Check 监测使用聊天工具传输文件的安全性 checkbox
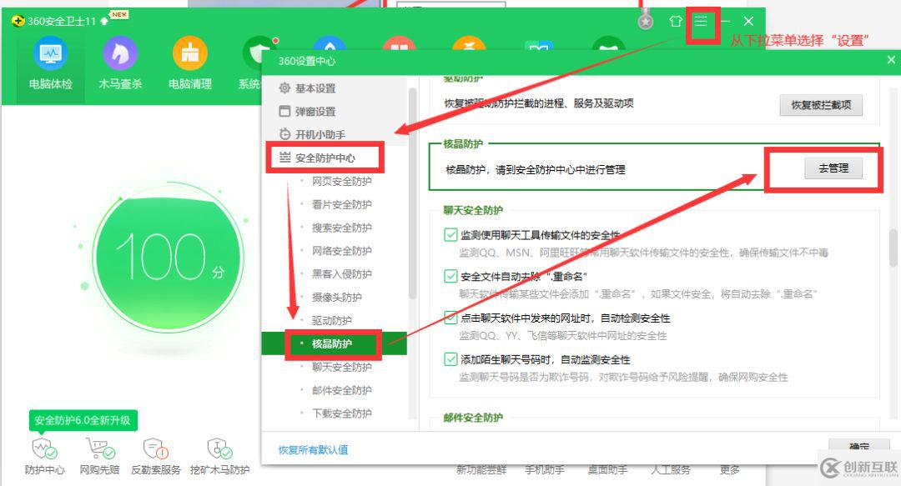The image size is (901, 486). (x=450, y=235)
